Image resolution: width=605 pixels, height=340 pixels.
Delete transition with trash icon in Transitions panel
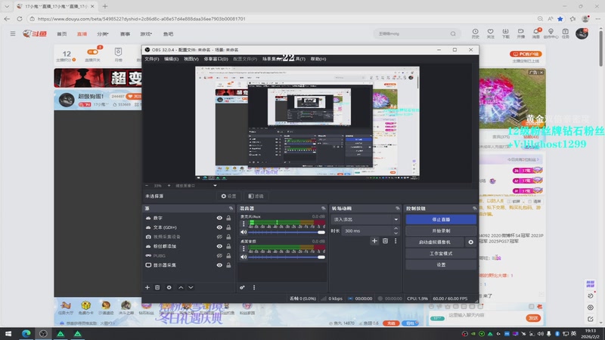click(385, 241)
